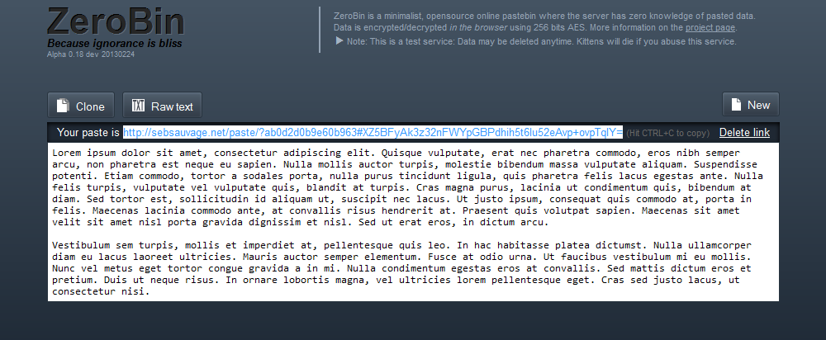Click the ZeroBin logo title
Viewport: 826px width, 340px height.
coord(116,21)
